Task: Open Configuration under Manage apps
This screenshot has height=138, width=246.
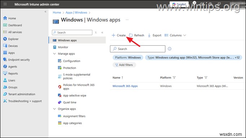Action: (x=71, y=61)
